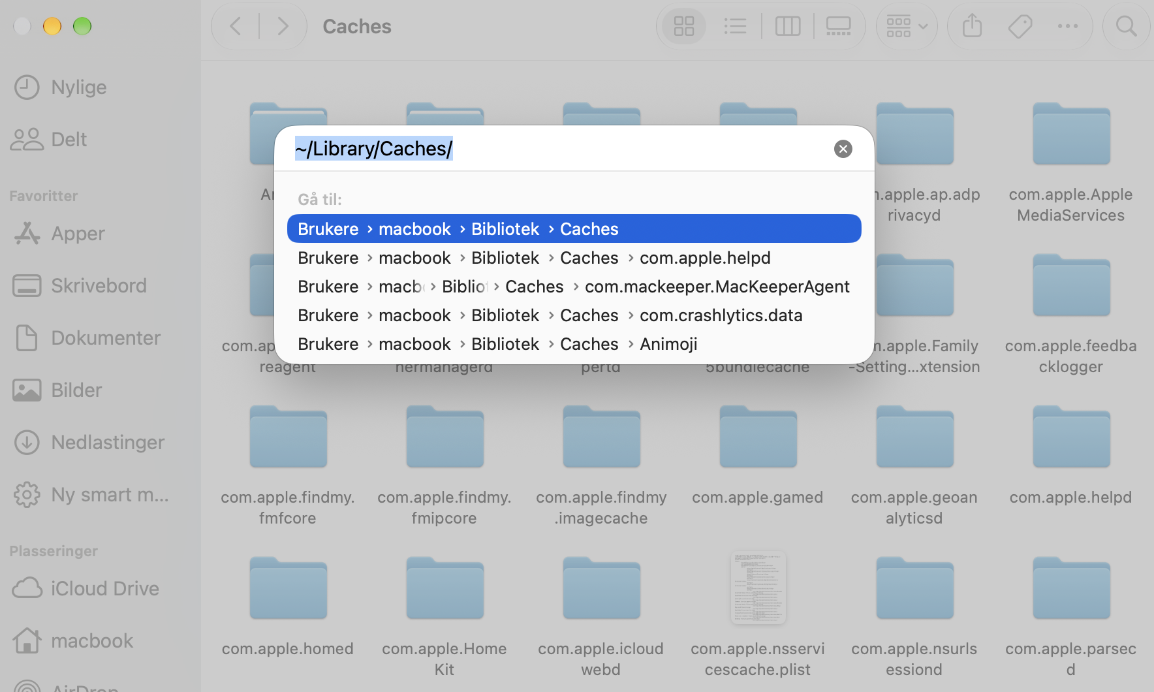
Task: Open Nylige in the sidebar
Action: click(60, 87)
